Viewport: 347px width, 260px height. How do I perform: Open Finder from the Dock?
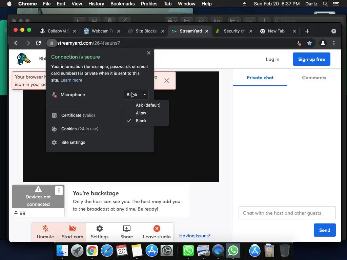tap(62, 251)
